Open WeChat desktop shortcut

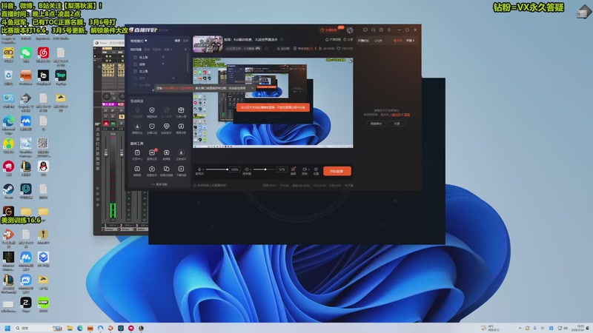[26, 55]
